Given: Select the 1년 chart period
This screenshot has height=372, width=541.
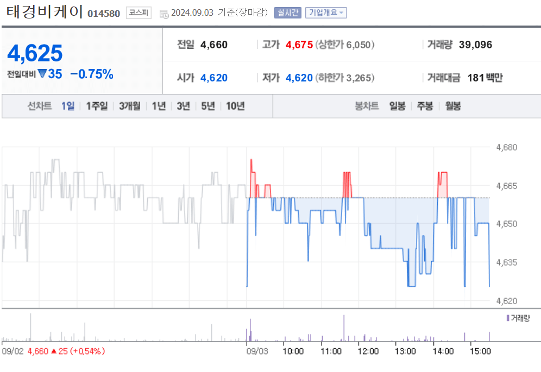Looking at the screenshot, I should (159, 106).
